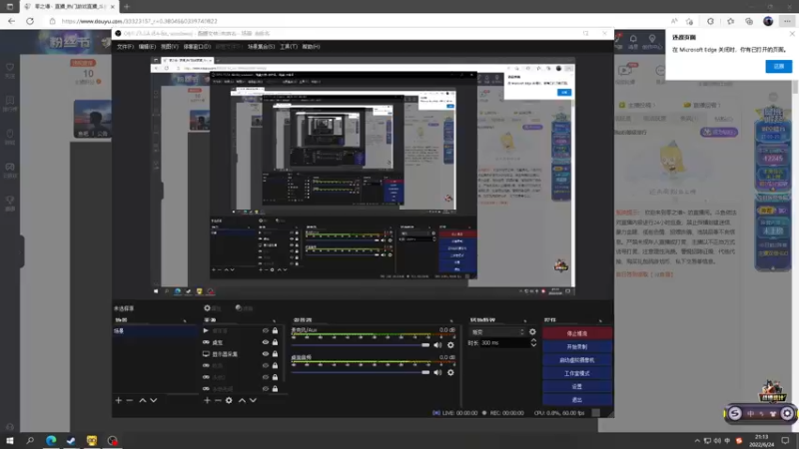The image size is (799, 449).
Task: Open the 渐变 scene transition dropdown
Action: pyautogui.click(x=497, y=332)
